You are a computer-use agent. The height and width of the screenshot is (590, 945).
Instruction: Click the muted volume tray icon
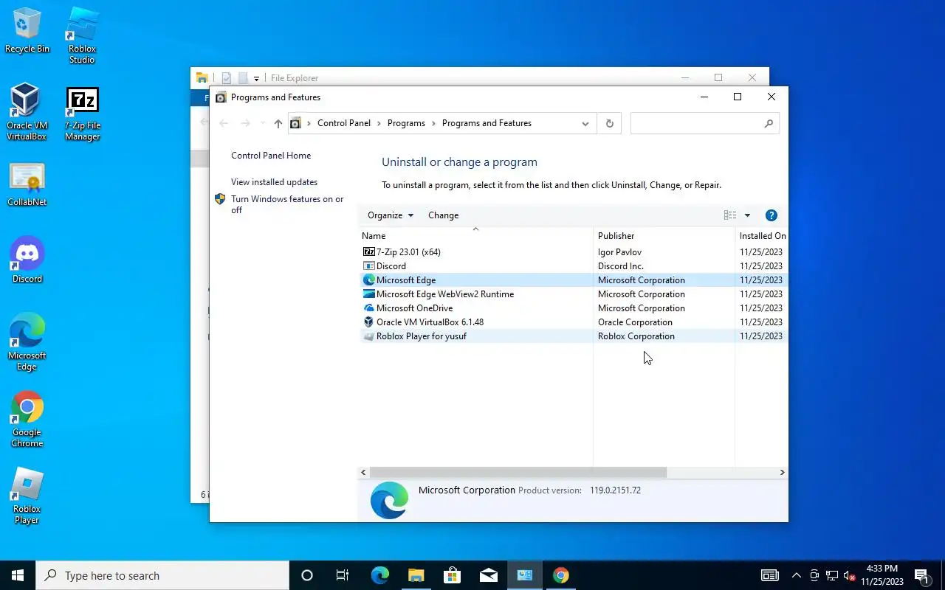coord(849,575)
